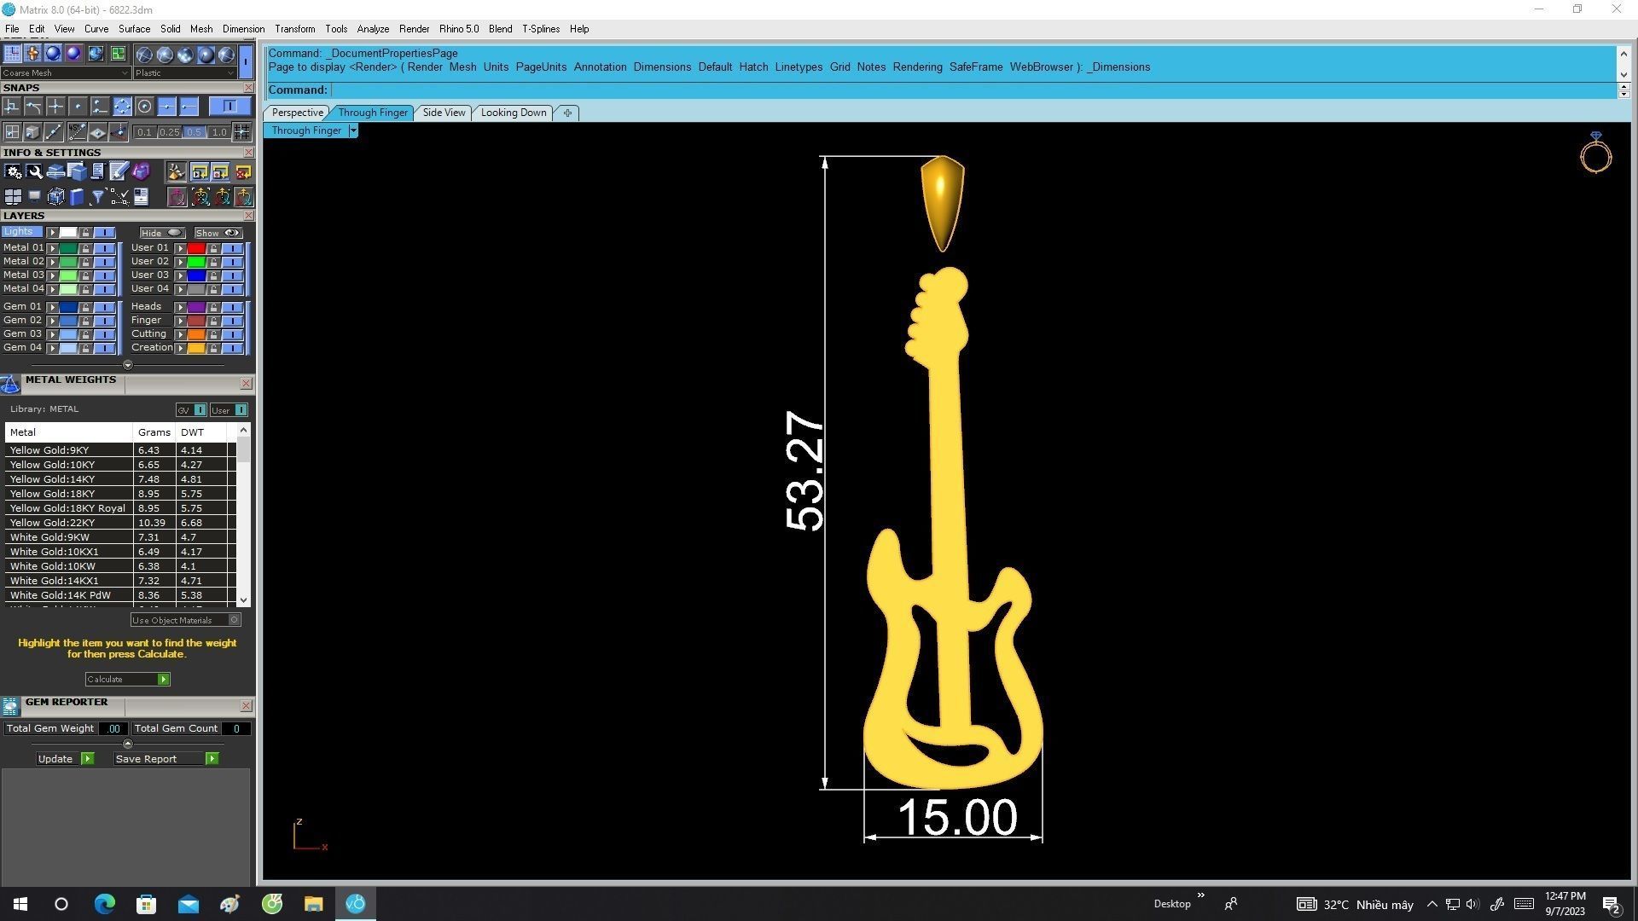Screen dimensions: 1638x921
Task: Switch to the Side View tab
Action: point(444,113)
